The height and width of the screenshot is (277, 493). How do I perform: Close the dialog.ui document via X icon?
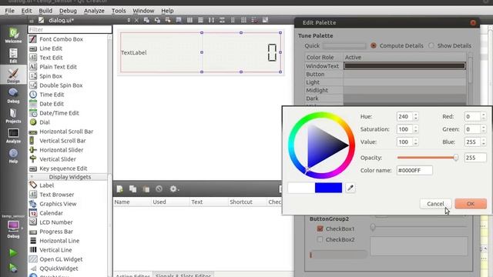[x=136, y=20]
